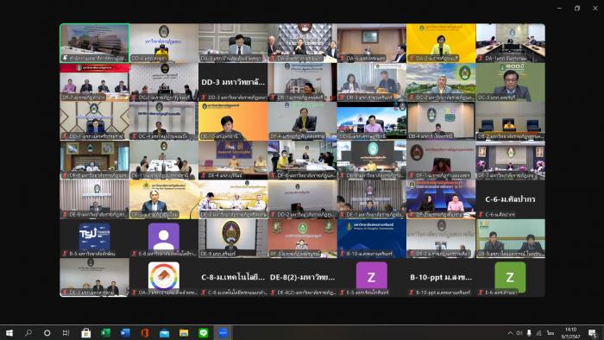
Task: Open LINE app in the taskbar
Action: pos(204,333)
